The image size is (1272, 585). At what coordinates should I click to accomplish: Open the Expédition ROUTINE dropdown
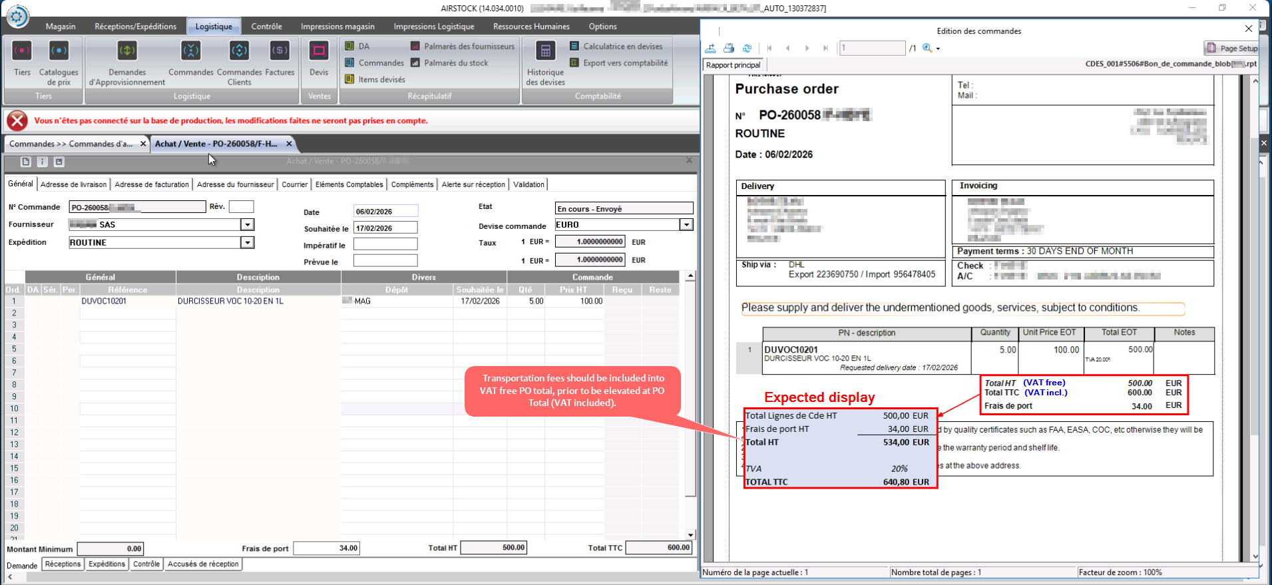point(247,243)
